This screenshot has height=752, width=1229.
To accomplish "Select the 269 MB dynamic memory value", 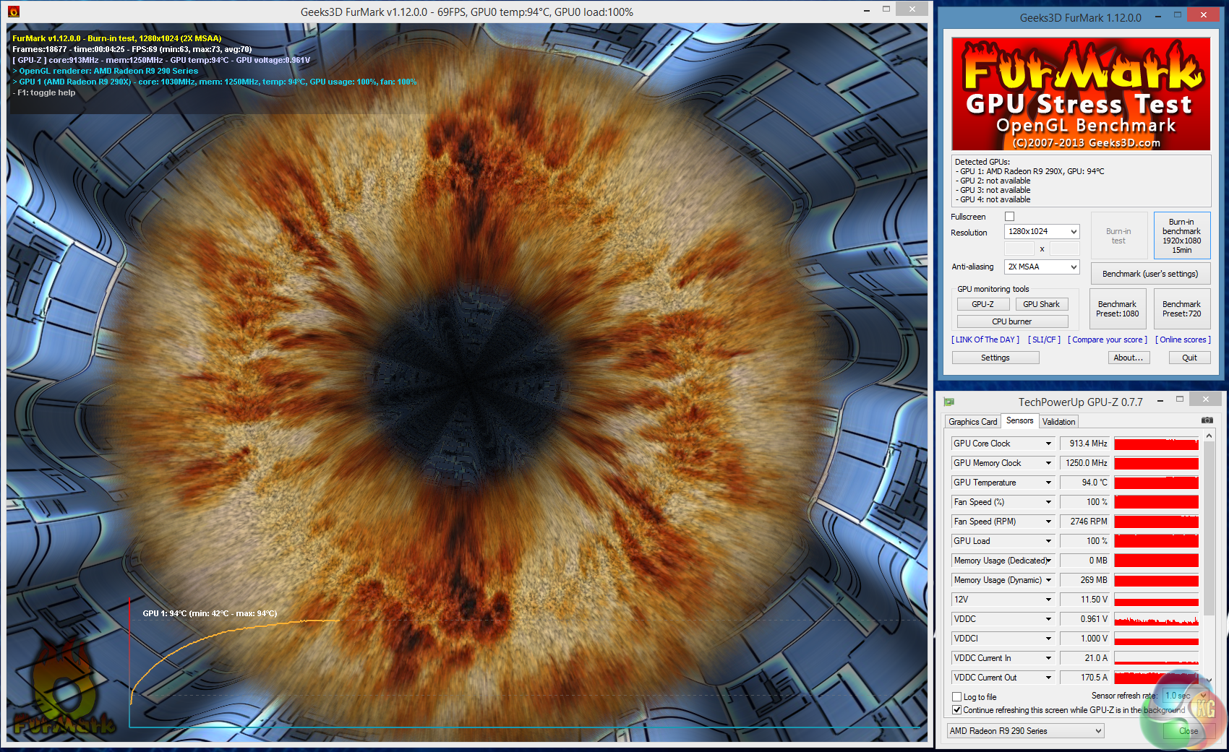I will tap(1084, 580).
